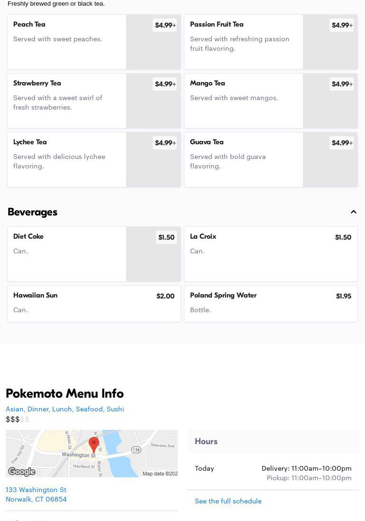Collapse the Beverages section chevron

tap(354, 212)
